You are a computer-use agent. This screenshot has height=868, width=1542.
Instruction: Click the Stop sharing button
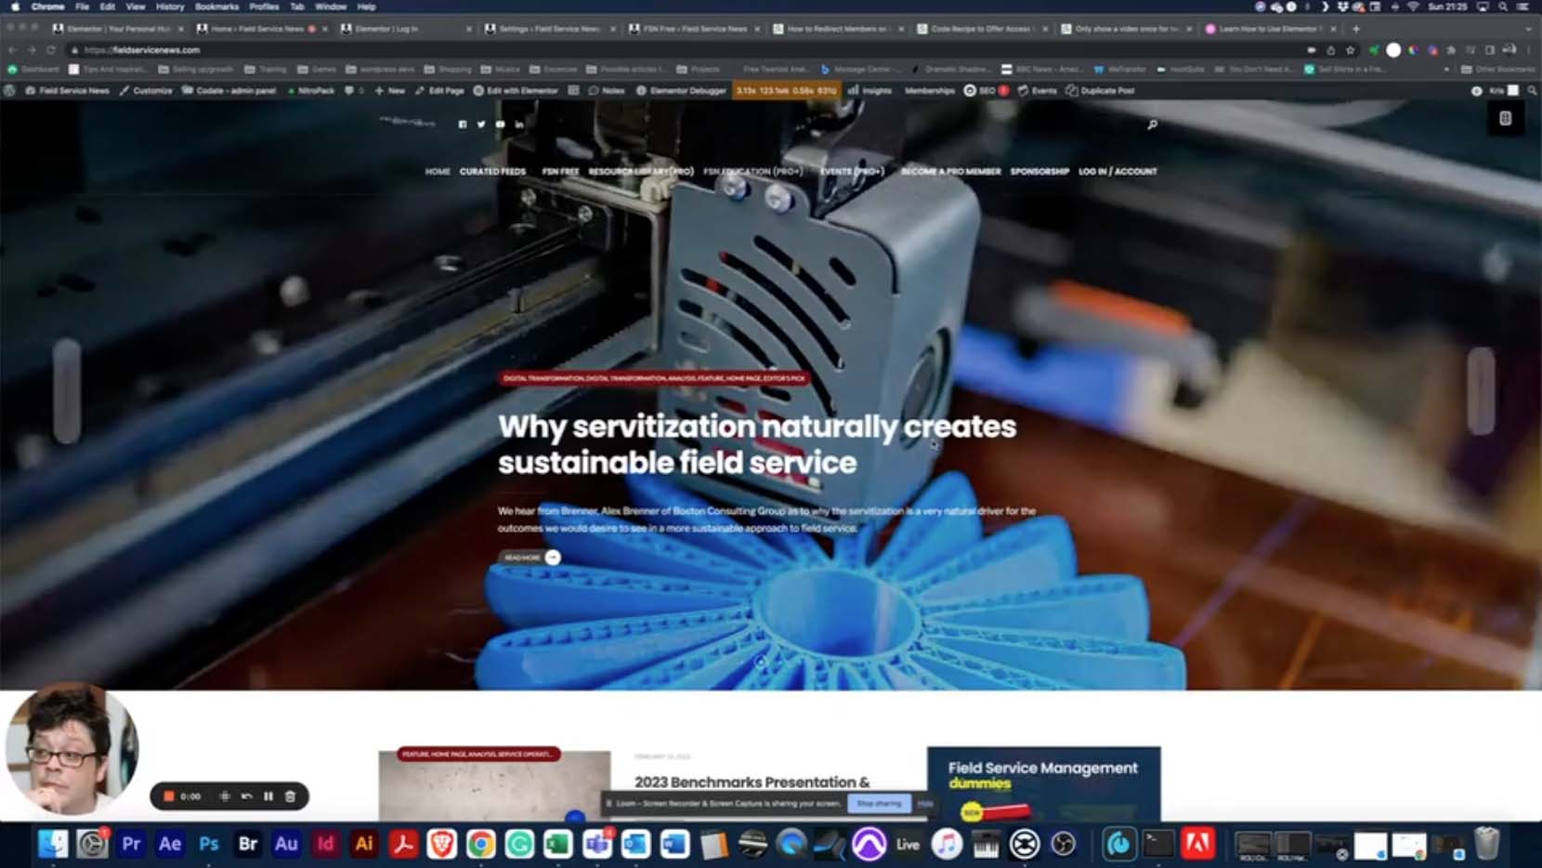coord(878,804)
